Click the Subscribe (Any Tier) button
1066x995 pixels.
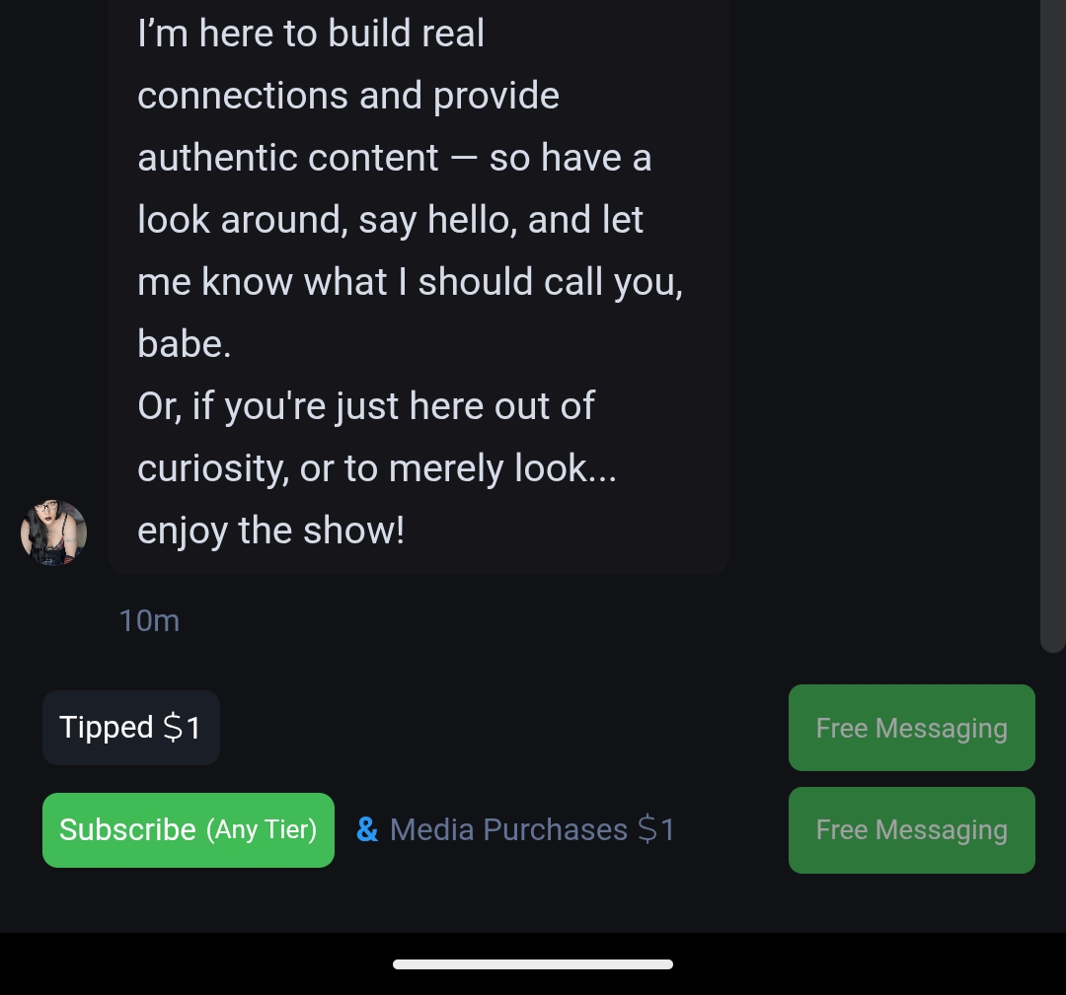[x=188, y=830]
